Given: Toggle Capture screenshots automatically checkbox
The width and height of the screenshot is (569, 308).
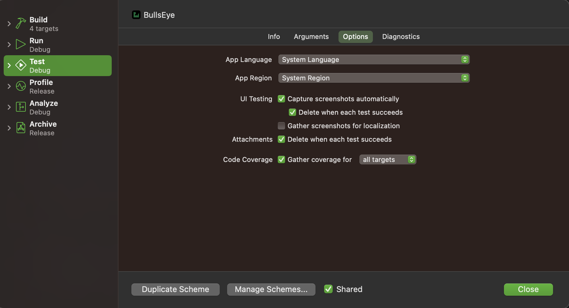Looking at the screenshot, I should (281, 99).
